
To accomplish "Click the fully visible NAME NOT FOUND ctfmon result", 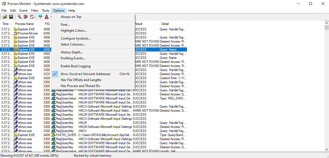I will tap(146, 111).
